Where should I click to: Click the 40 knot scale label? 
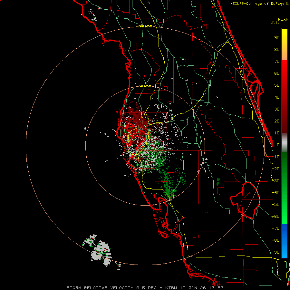277,97
